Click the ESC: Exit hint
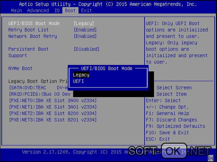The height and width of the screenshot is (162, 217). (x=158, y=139)
